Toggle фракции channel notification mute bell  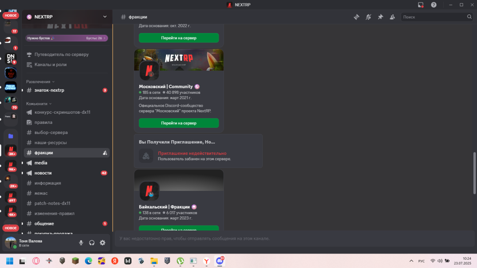pos(368,17)
